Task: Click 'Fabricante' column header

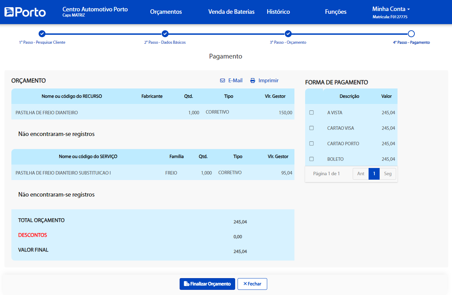Action: pos(152,96)
